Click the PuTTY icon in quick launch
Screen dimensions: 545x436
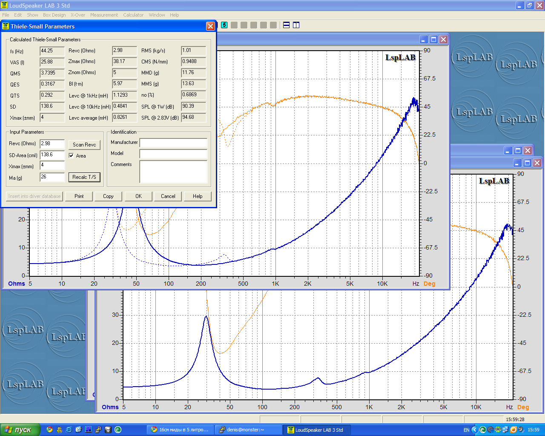(98, 430)
